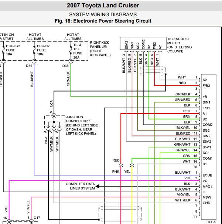This screenshot has width=222, height=224.
Task: Click the "COMPUTER DATA LINES SYSTEM" label
Action: point(80,186)
